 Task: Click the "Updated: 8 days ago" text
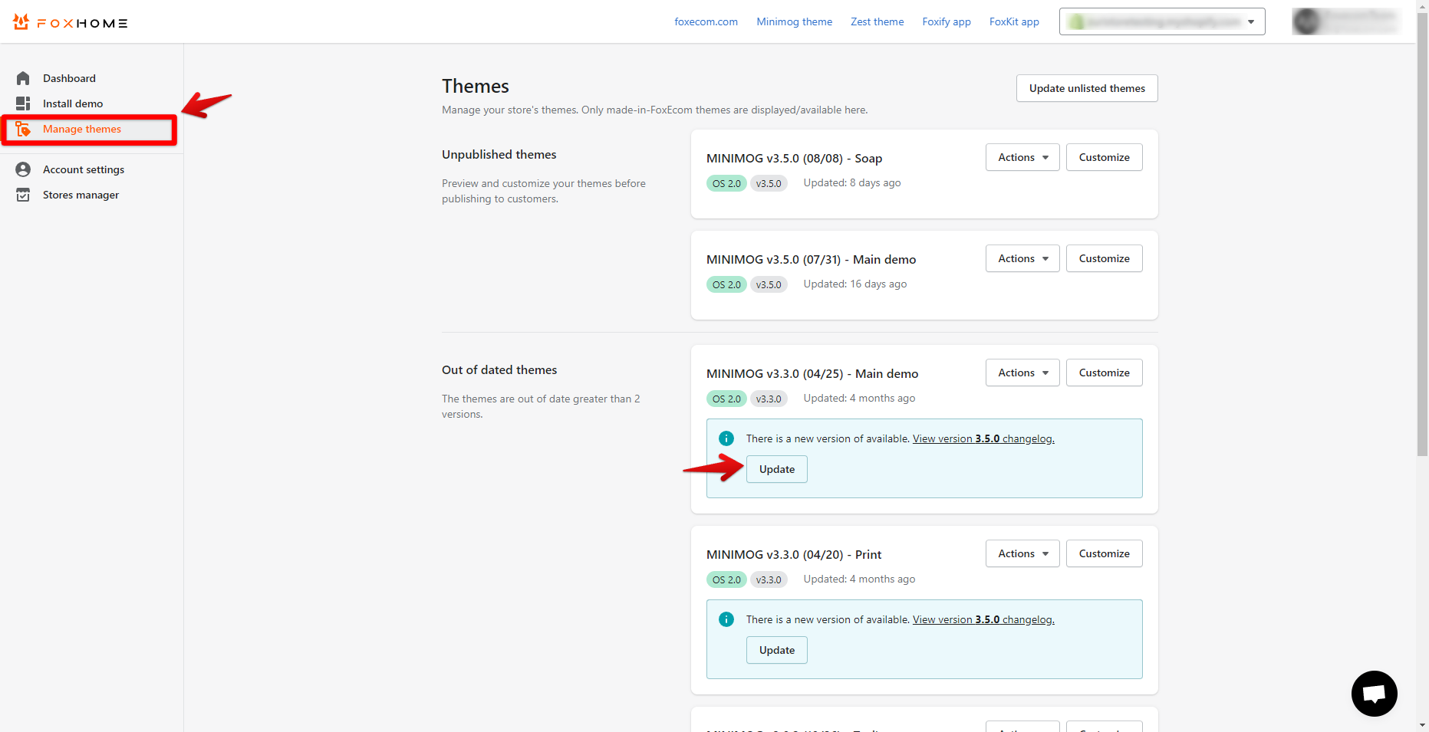[x=851, y=182]
